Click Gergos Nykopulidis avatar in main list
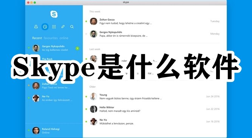The width and height of the screenshot is (252, 138). 94,34
